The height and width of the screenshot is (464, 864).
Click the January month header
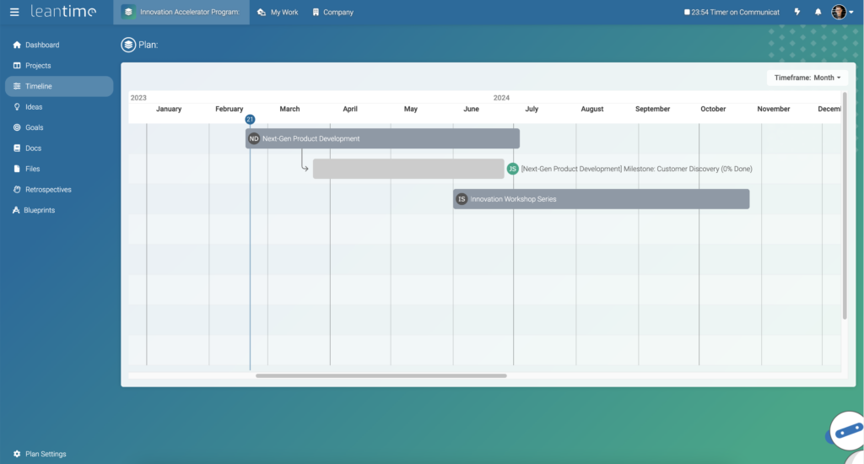(x=169, y=109)
